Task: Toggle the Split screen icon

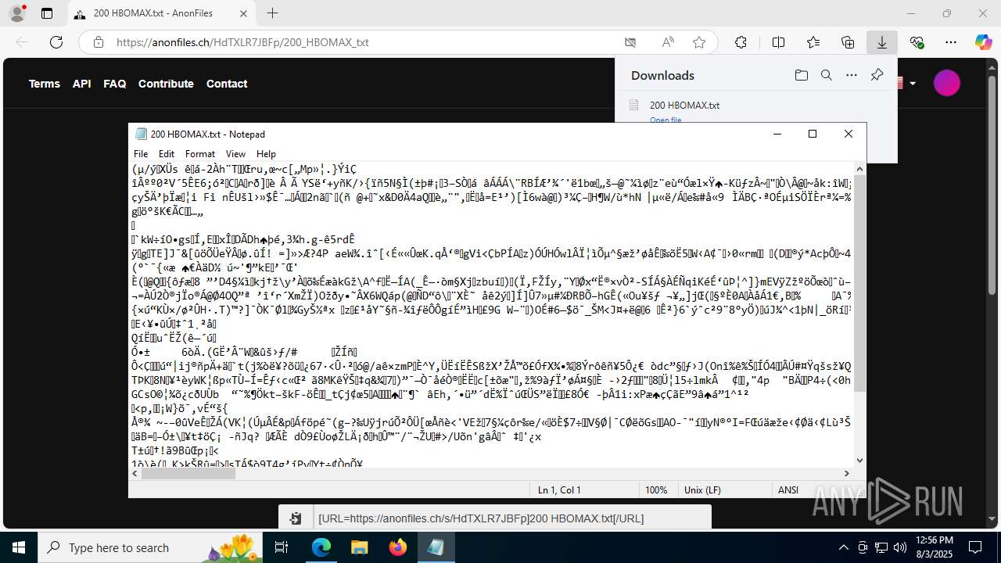Action: (778, 42)
